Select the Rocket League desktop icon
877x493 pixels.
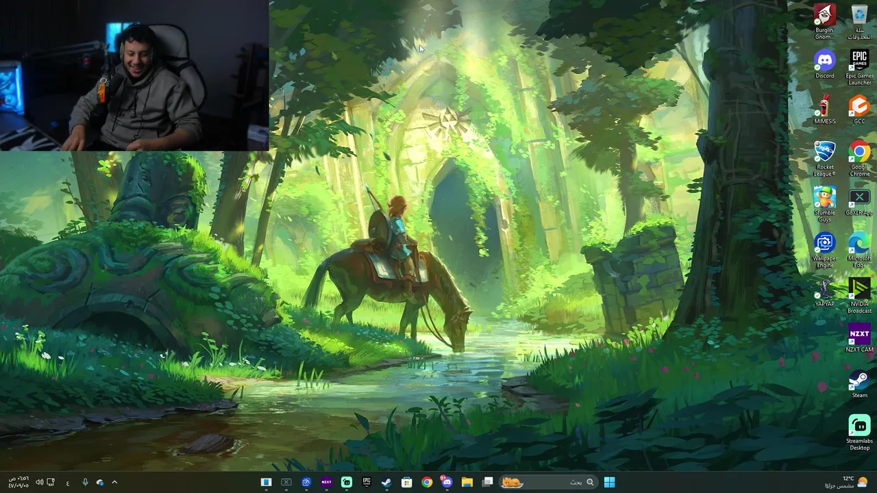pos(824,159)
